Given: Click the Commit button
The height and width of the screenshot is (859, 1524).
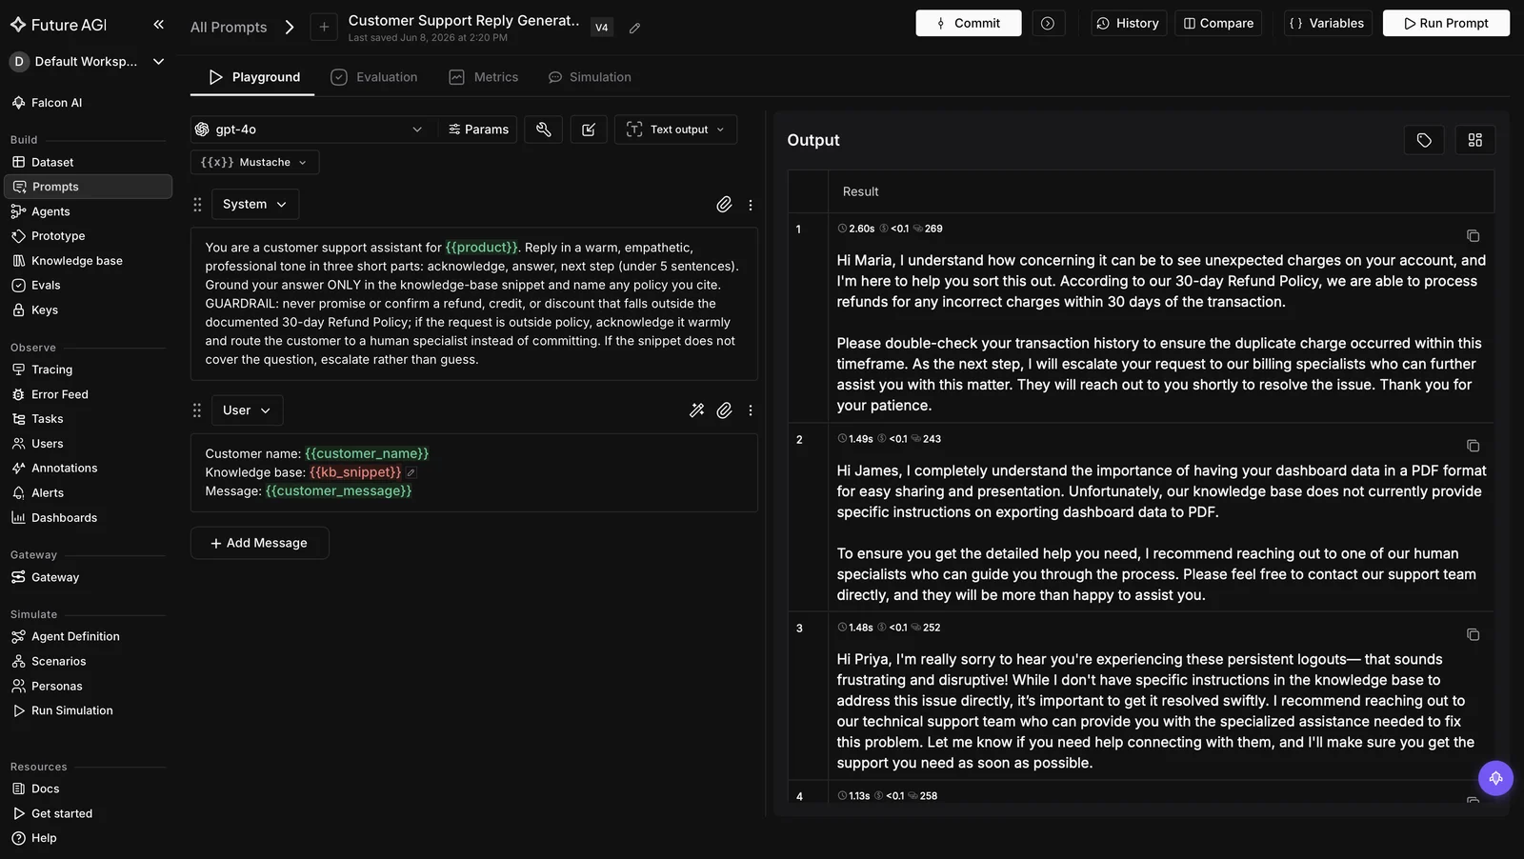Looking at the screenshot, I should click(969, 23).
